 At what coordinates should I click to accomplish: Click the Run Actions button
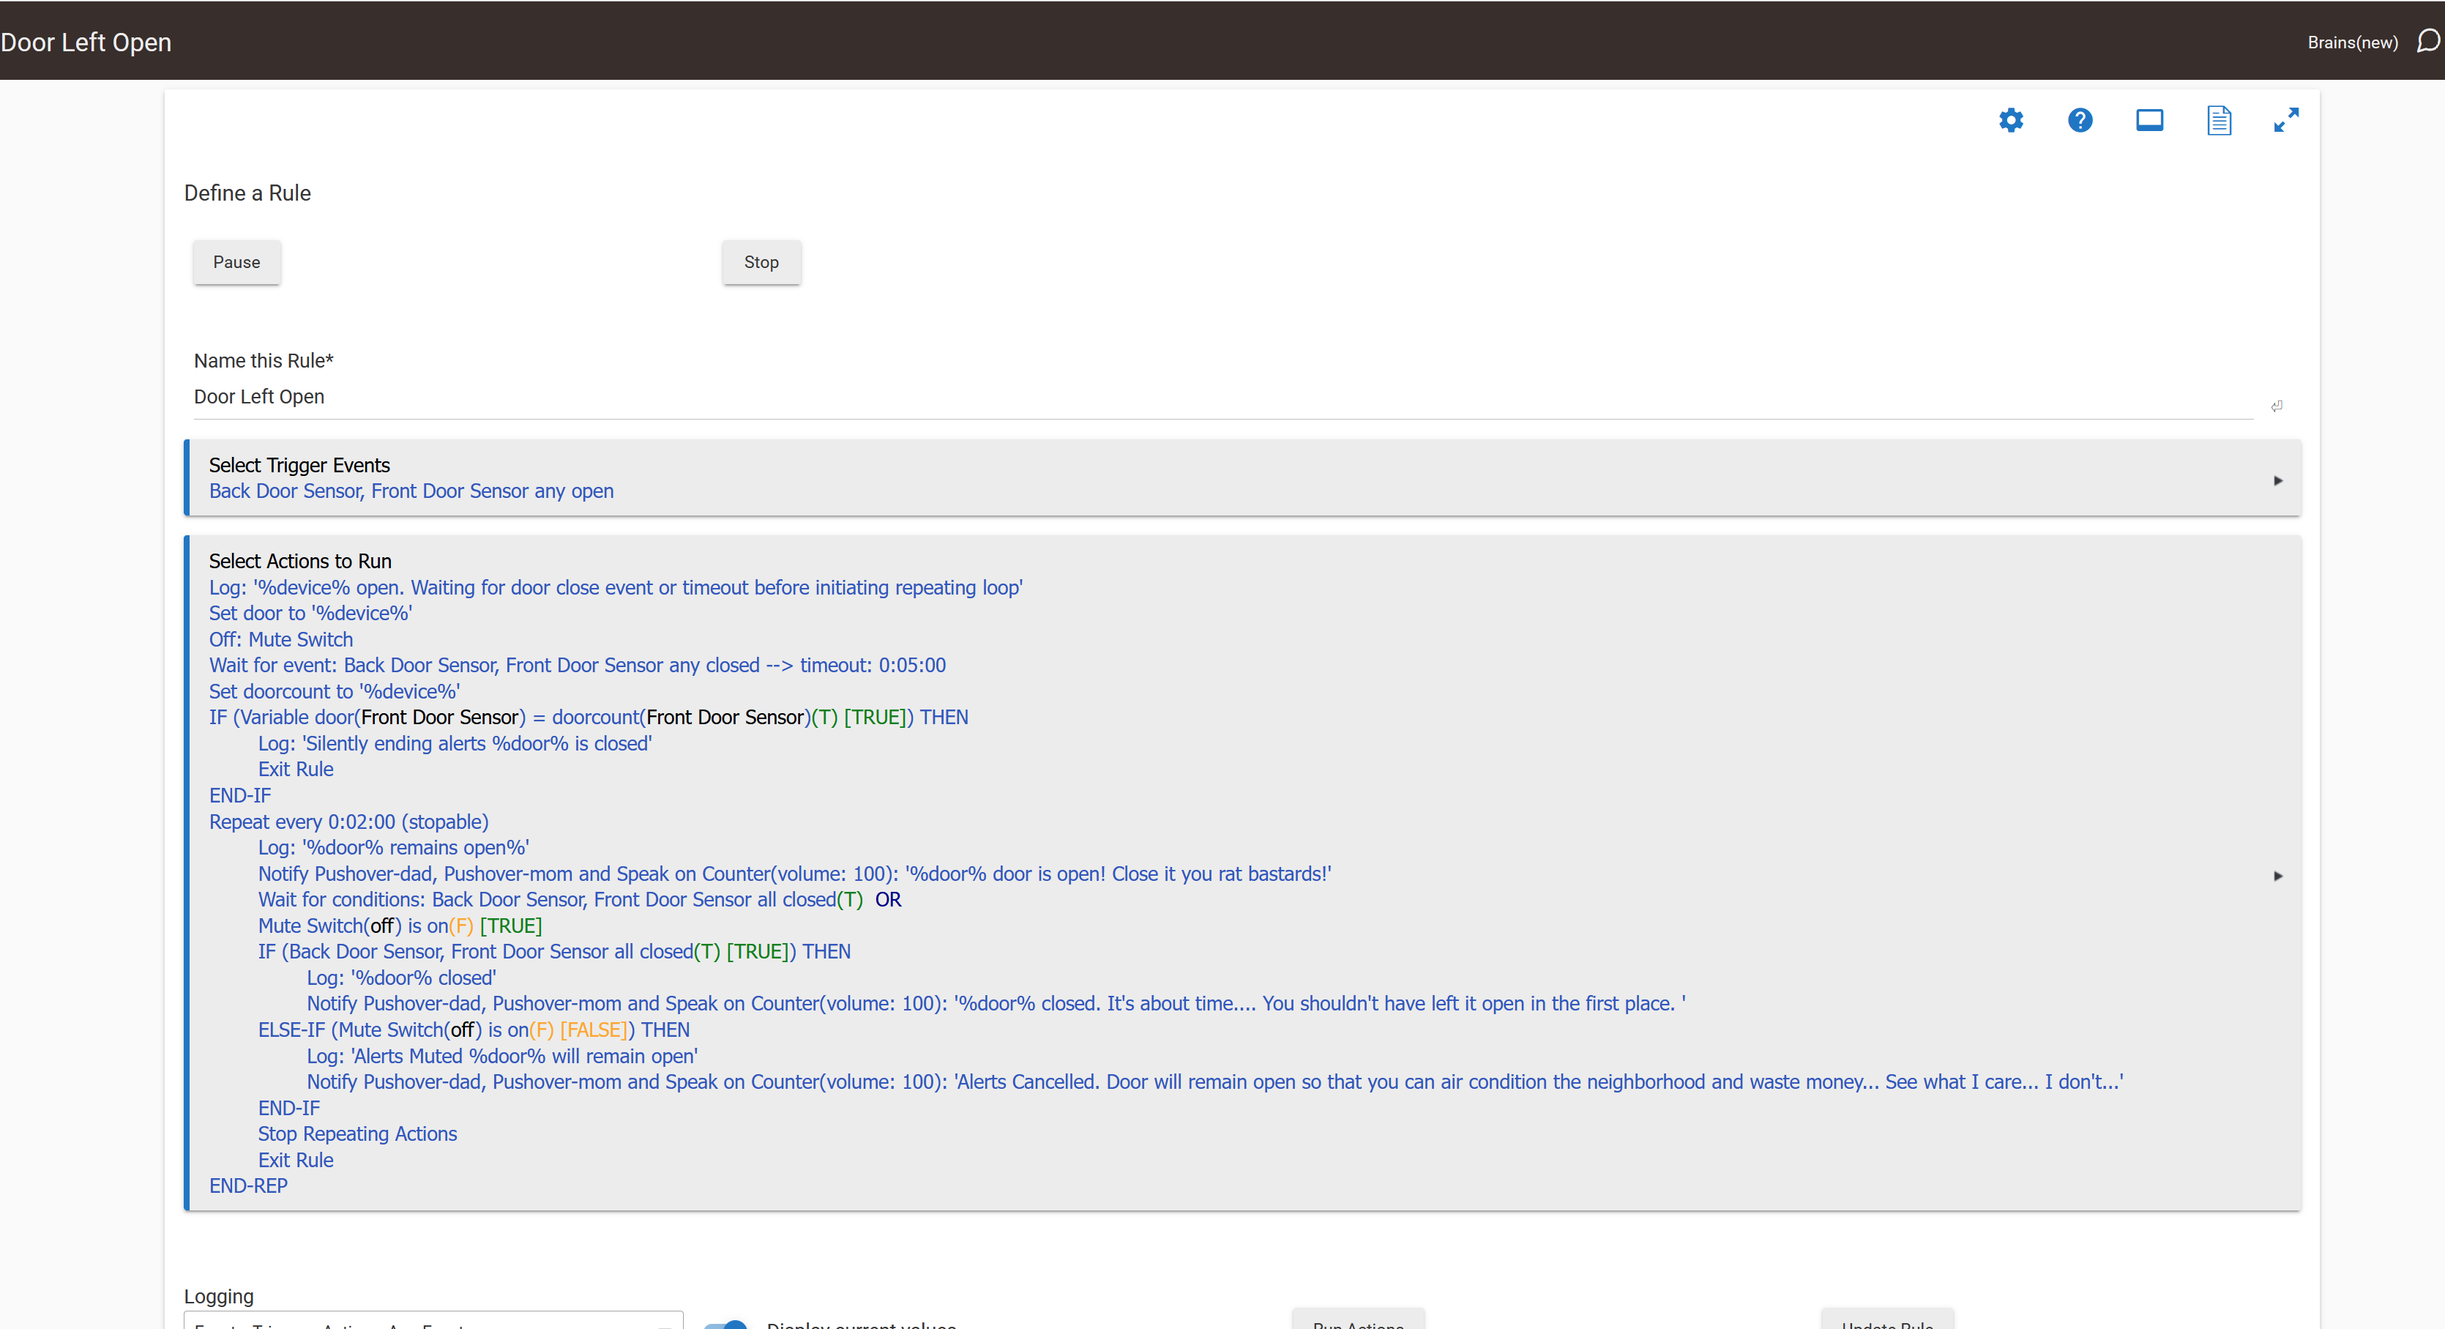coord(1357,1322)
